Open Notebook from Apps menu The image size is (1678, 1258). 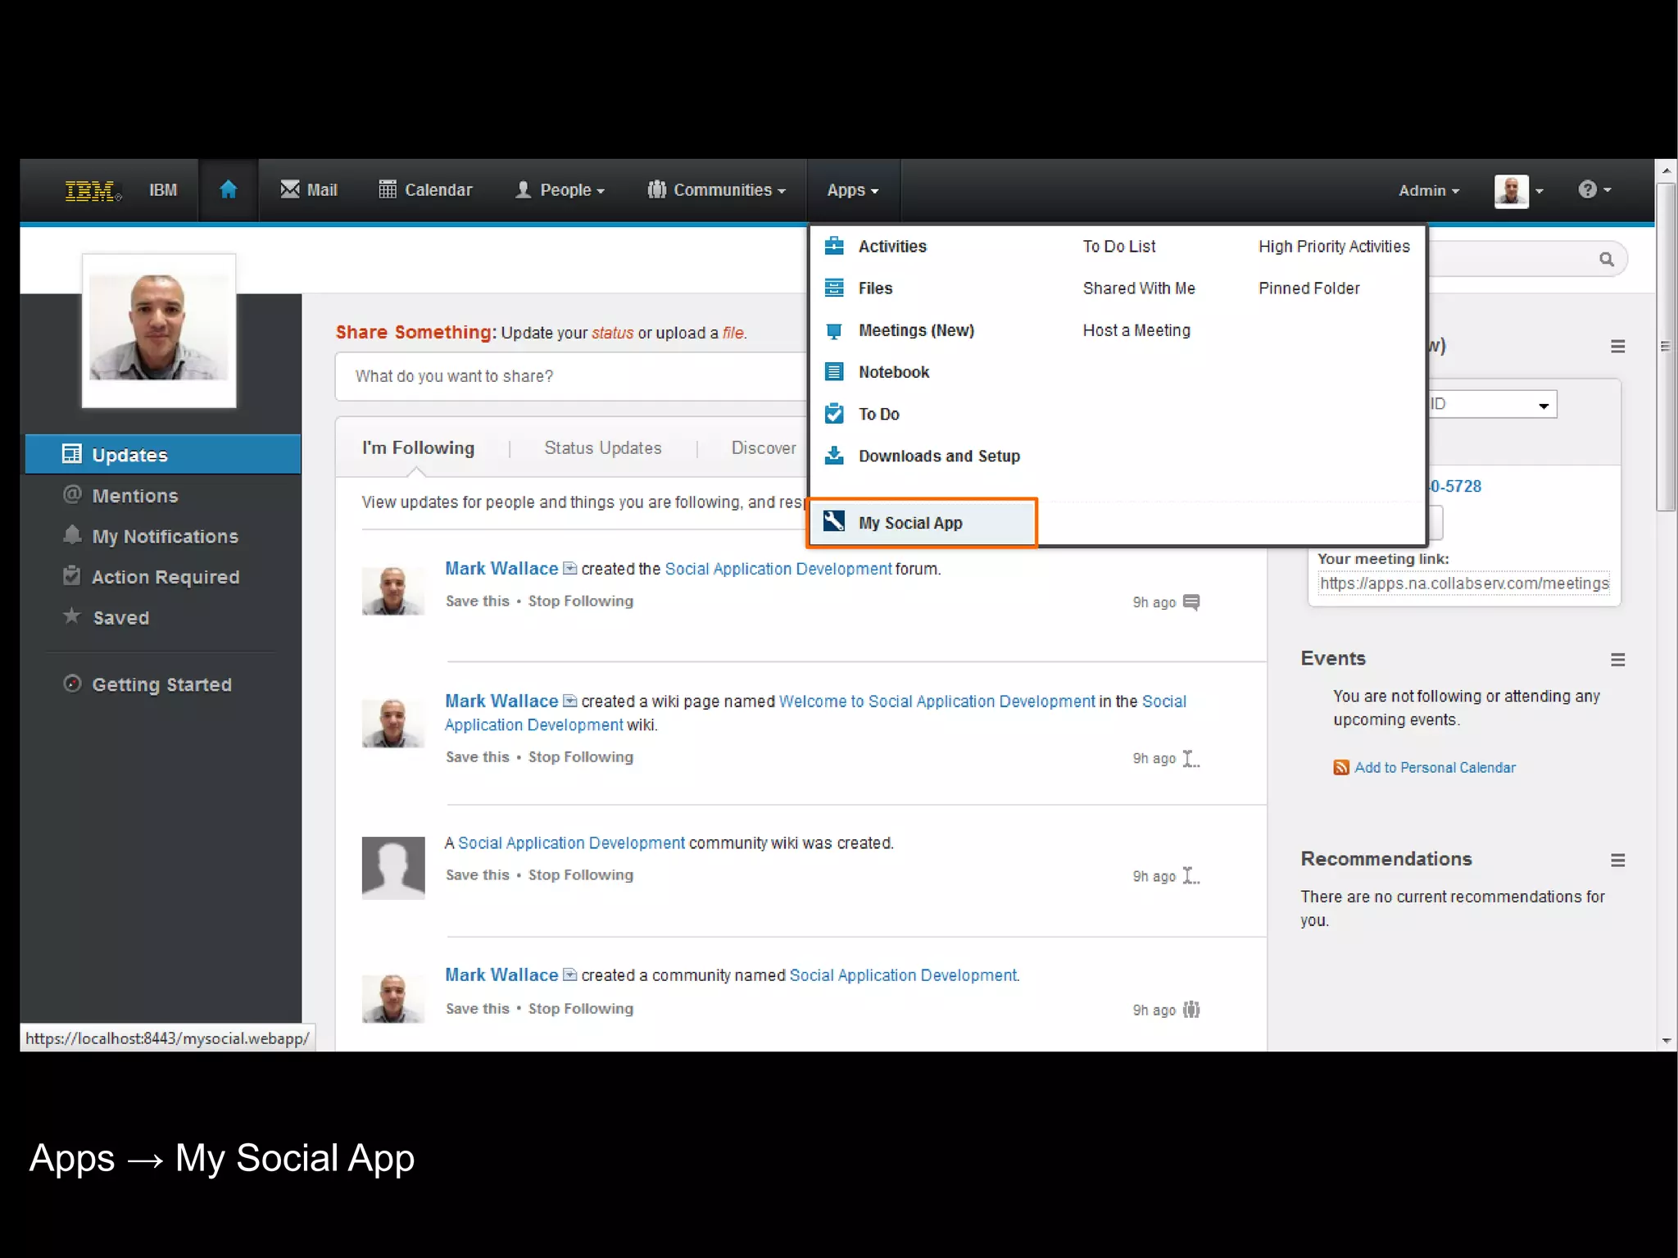pyautogui.click(x=893, y=372)
